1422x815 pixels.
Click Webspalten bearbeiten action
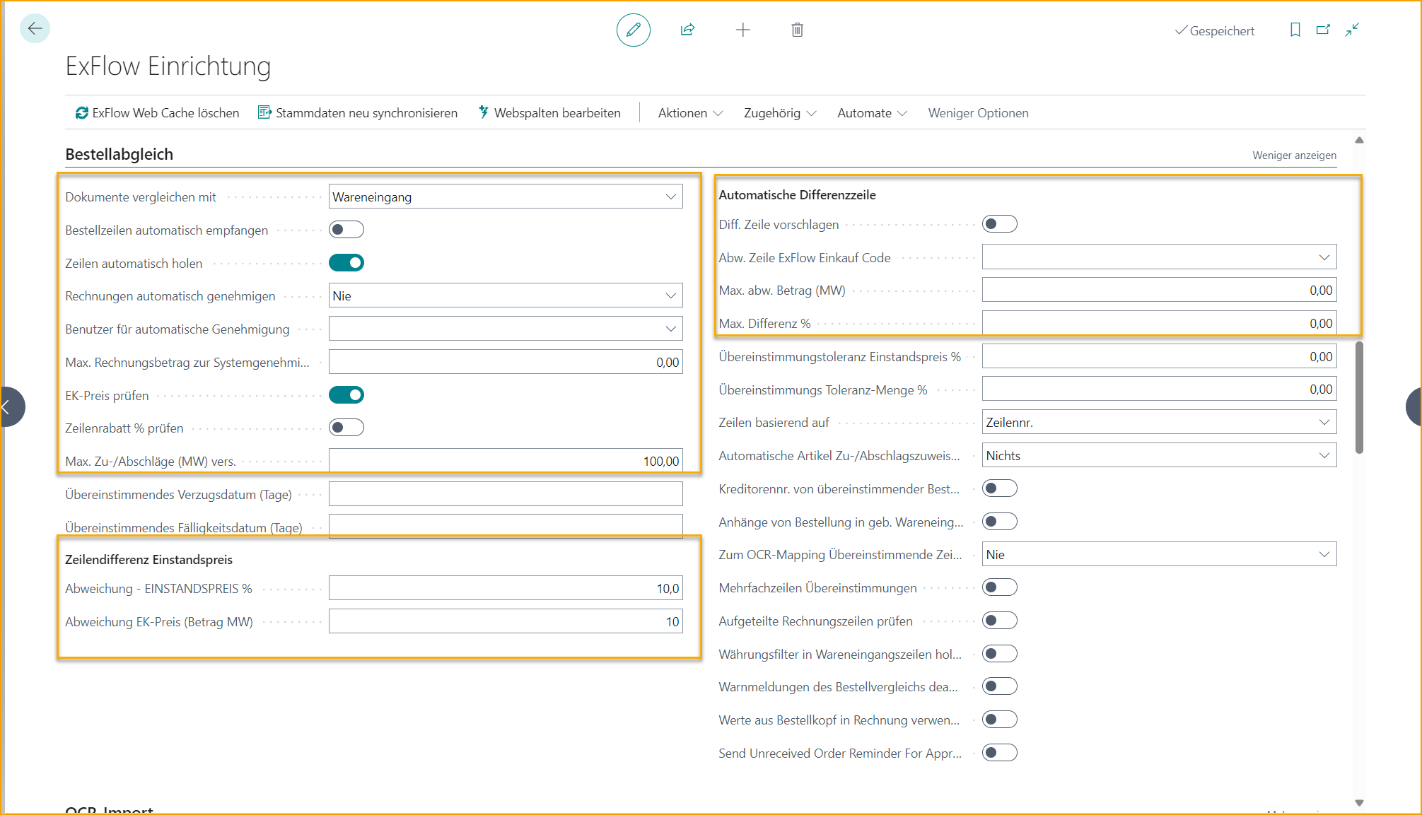pos(549,113)
